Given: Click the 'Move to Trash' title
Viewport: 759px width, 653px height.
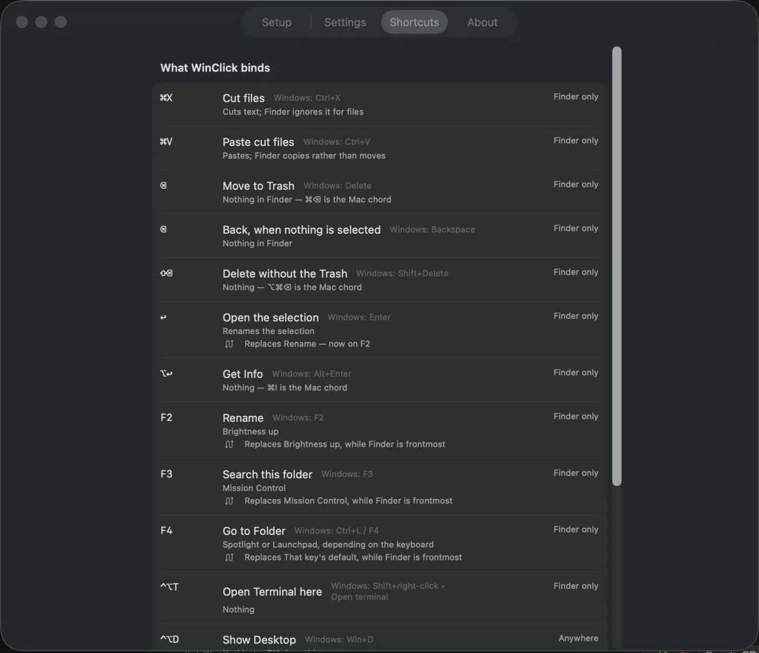Looking at the screenshot, I should coord(258,186).
